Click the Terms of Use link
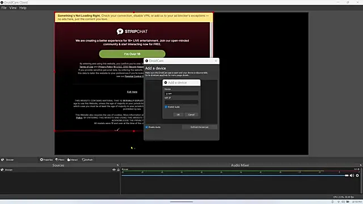This screenshot has width=363, height=204. [86, 67]
